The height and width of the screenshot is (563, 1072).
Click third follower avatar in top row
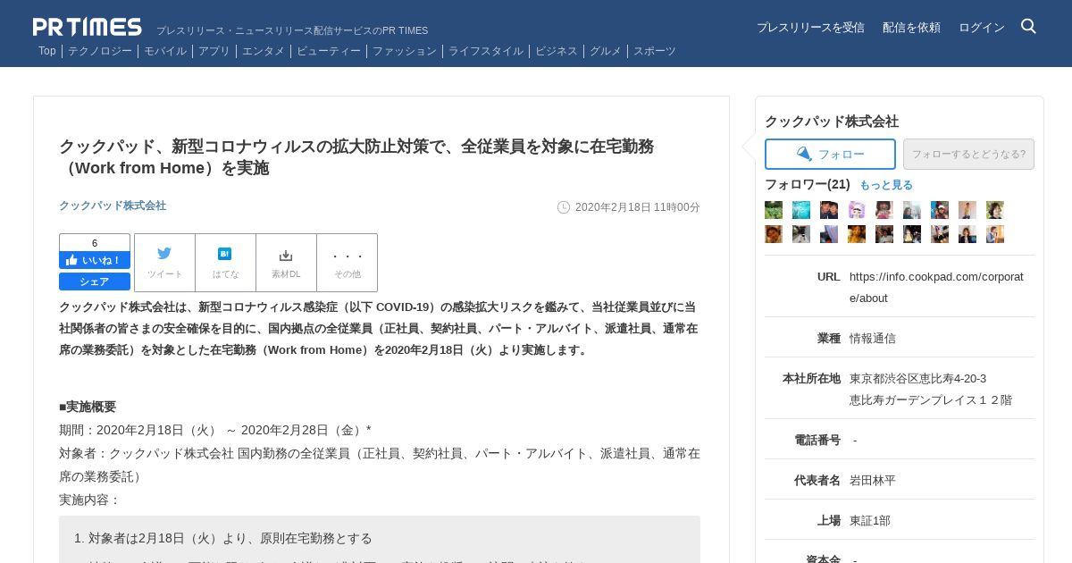coord(829,210)
